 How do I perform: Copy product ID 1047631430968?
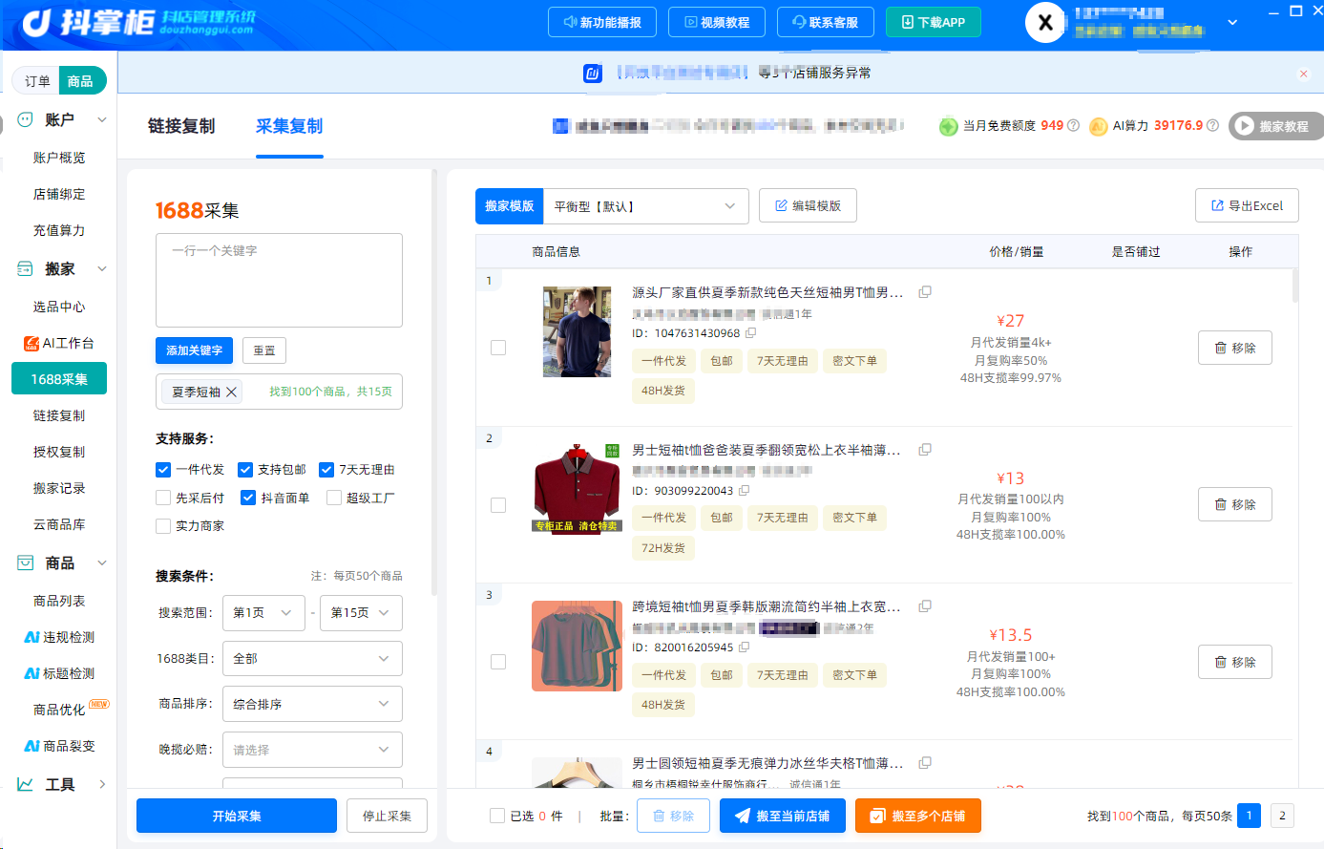tap(751, 333)
